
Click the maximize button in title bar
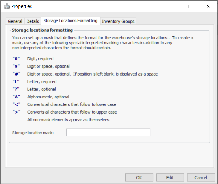(190, 6)
